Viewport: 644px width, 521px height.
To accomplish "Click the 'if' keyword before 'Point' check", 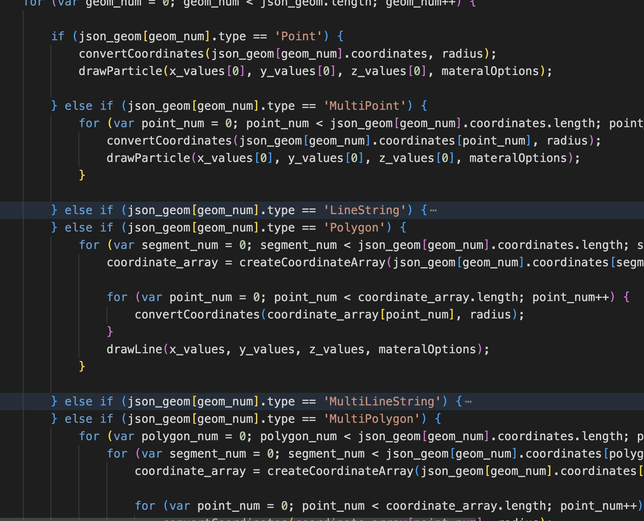I will click(58, 36).
